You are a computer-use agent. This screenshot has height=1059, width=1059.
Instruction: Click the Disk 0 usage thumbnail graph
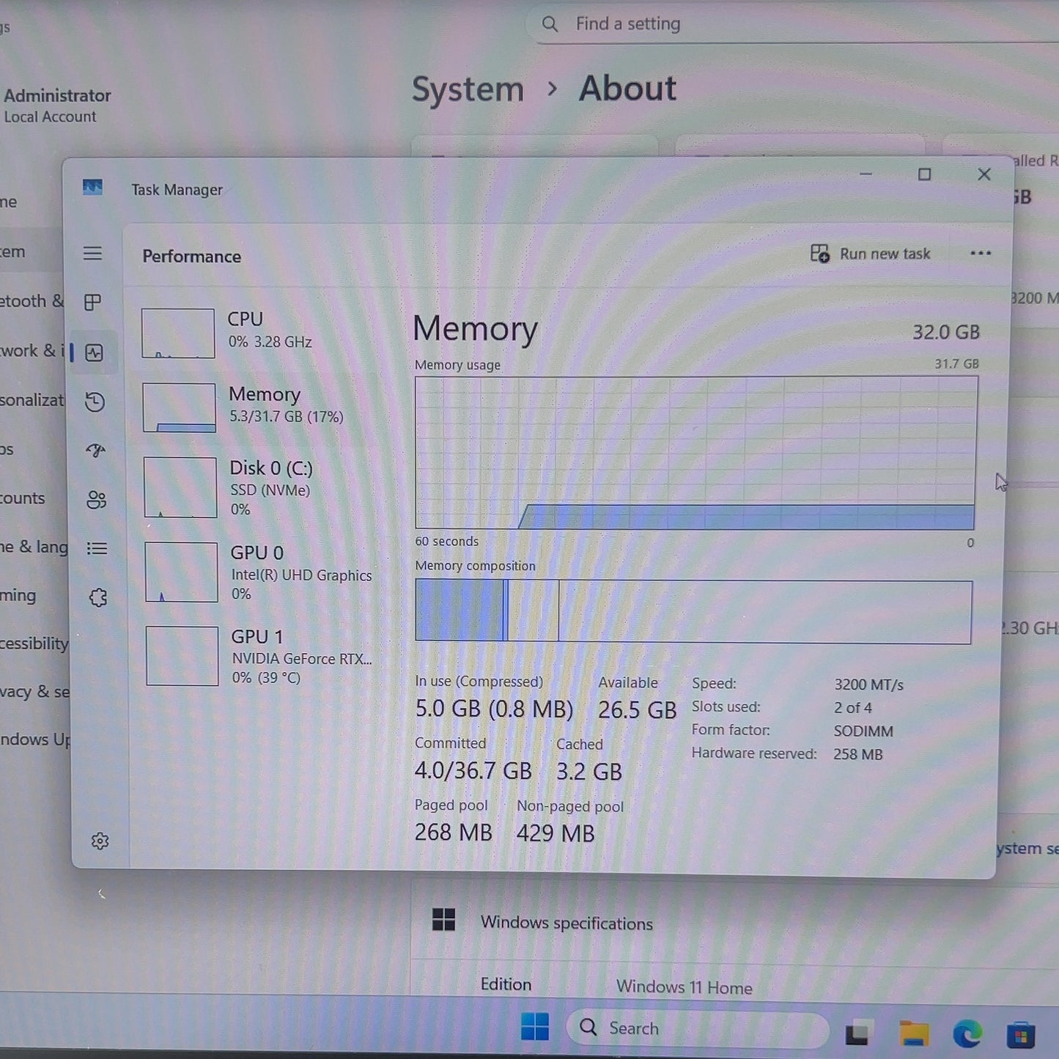coord(180,487)
